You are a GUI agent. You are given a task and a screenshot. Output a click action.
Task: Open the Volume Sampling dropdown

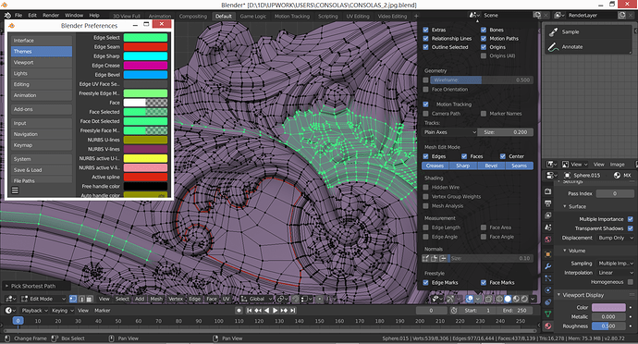coord(615,264)
